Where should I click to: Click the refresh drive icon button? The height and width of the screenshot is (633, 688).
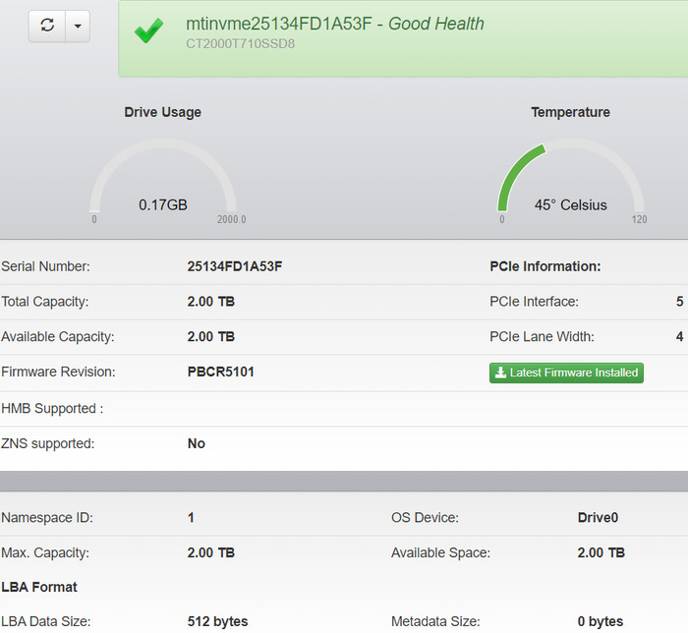(47, 26)
